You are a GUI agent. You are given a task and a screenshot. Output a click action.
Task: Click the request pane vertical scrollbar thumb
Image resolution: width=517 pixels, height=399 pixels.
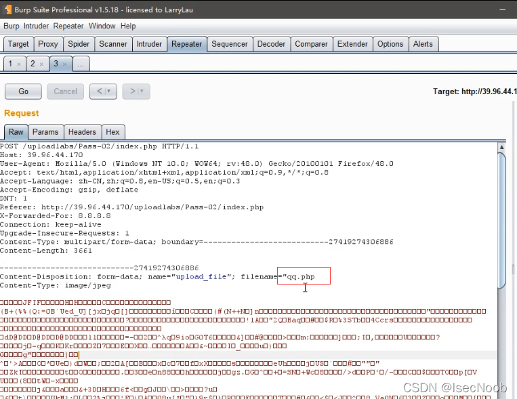pyautogui.click(x=501, y=220)
